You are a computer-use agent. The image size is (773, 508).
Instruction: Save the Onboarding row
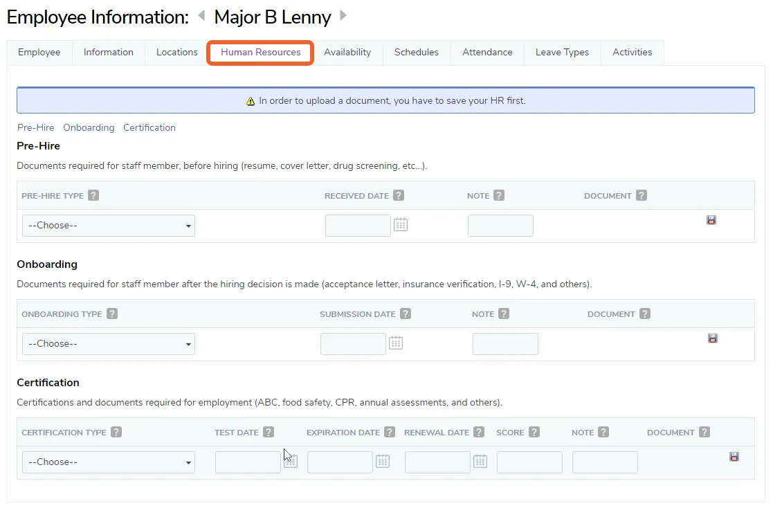[x=712, y=338]
